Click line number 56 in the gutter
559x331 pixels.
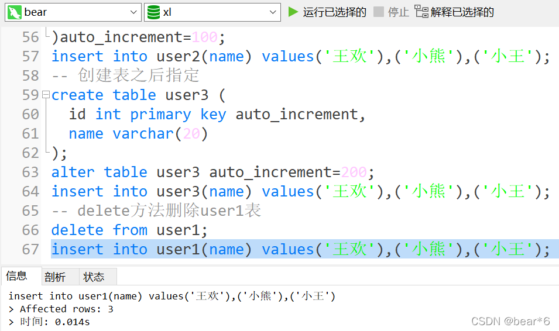coord(30,37)
